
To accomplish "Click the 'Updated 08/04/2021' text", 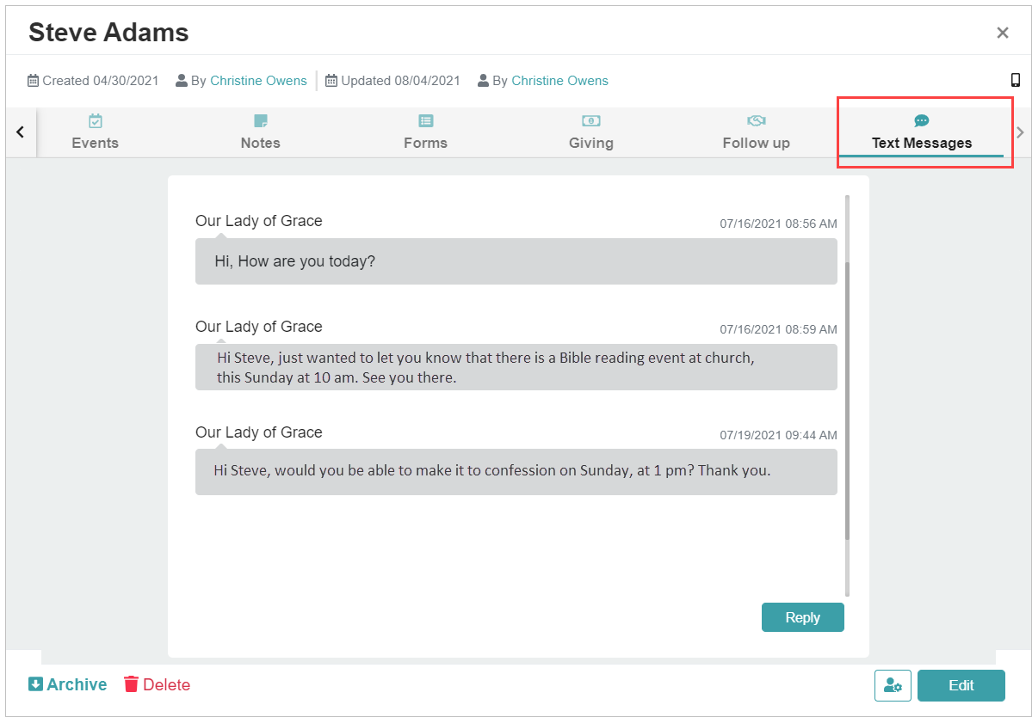I will (x=400, y=81).
